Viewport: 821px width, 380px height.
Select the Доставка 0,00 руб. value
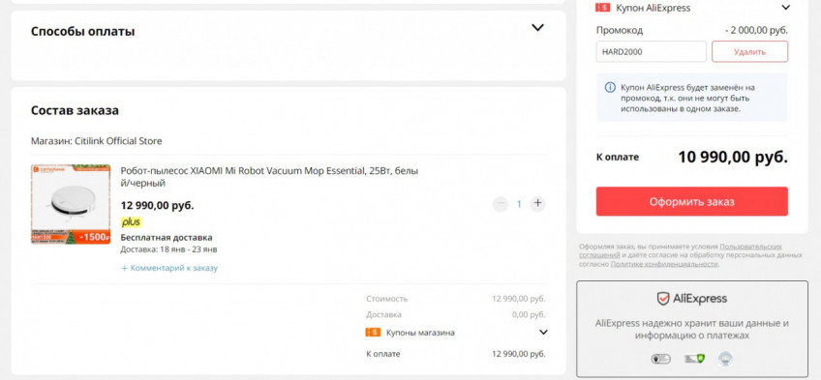(x=529, y=314)
